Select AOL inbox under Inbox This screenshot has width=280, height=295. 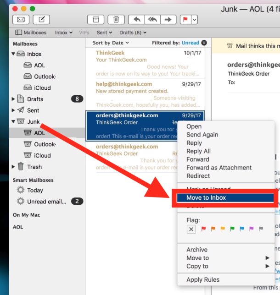tap(47, 66)
